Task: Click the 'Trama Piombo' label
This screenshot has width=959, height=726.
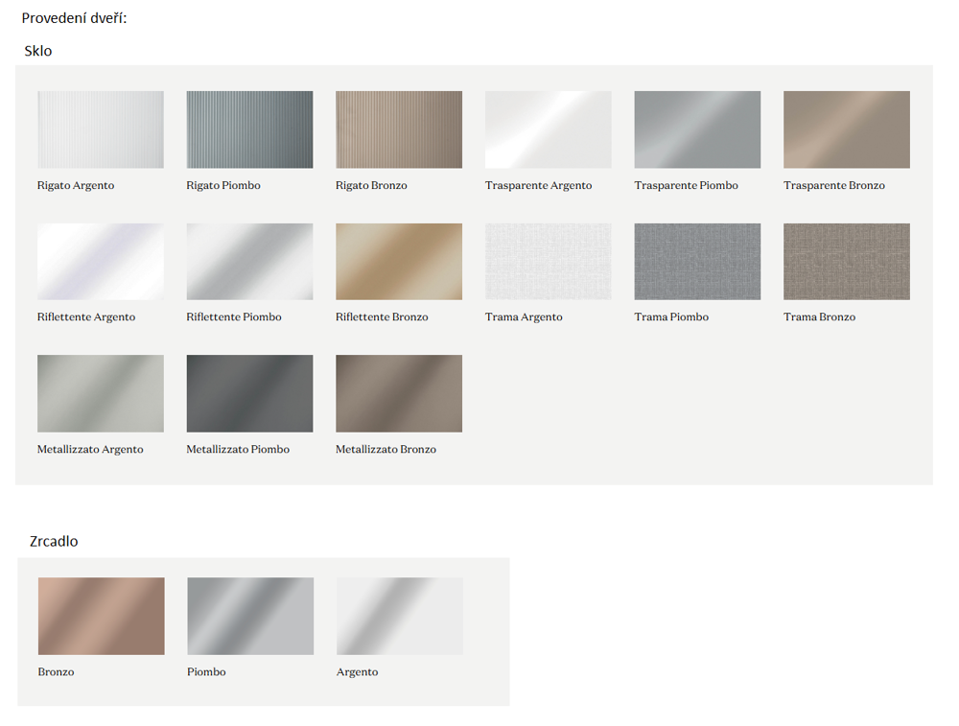Action: [671, 316]
